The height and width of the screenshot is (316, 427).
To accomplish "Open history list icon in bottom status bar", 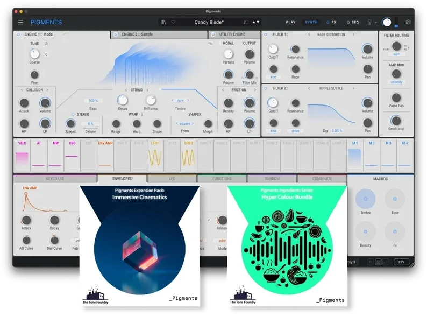I will [x=378, y=262].
